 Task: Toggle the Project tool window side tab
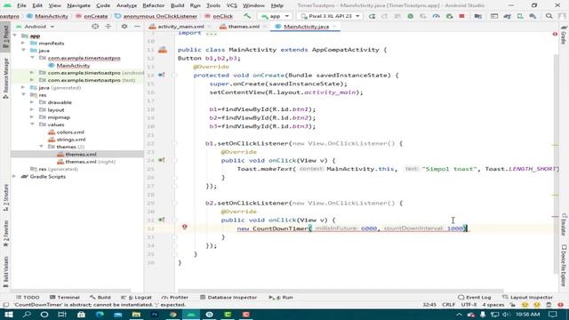coord(5,37)
